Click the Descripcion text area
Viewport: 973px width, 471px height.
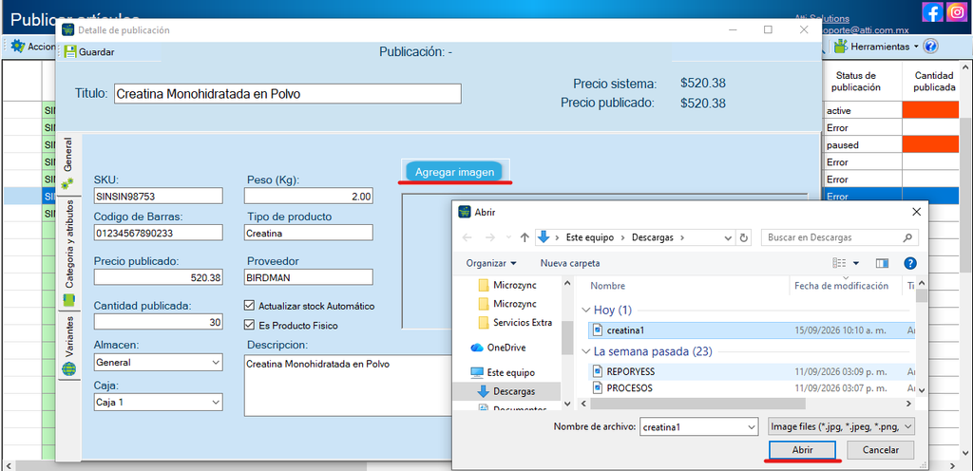(x=348, y=386)
